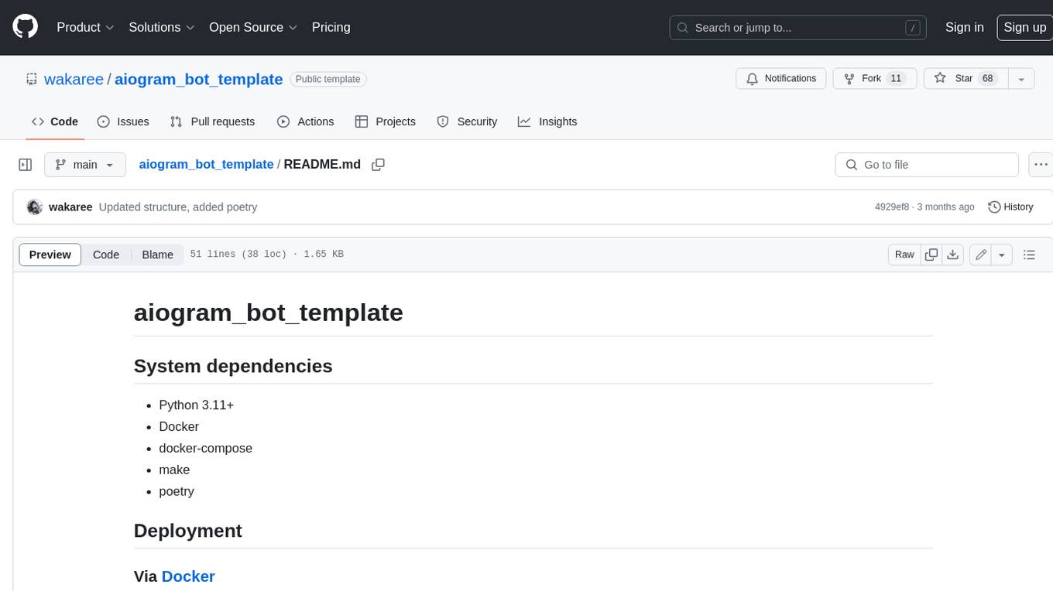Open the aiogram_bot_template repository title link
The image size is (1053, 591).
tap(198, 79)
